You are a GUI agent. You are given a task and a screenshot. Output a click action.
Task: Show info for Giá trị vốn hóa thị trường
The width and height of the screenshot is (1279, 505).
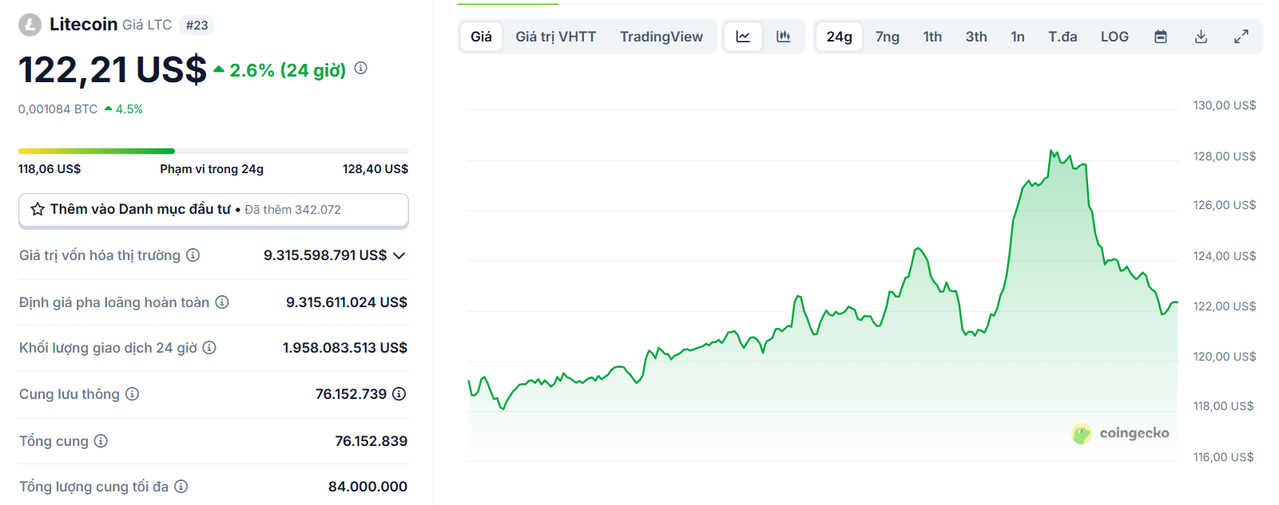[x=193, y=255]
